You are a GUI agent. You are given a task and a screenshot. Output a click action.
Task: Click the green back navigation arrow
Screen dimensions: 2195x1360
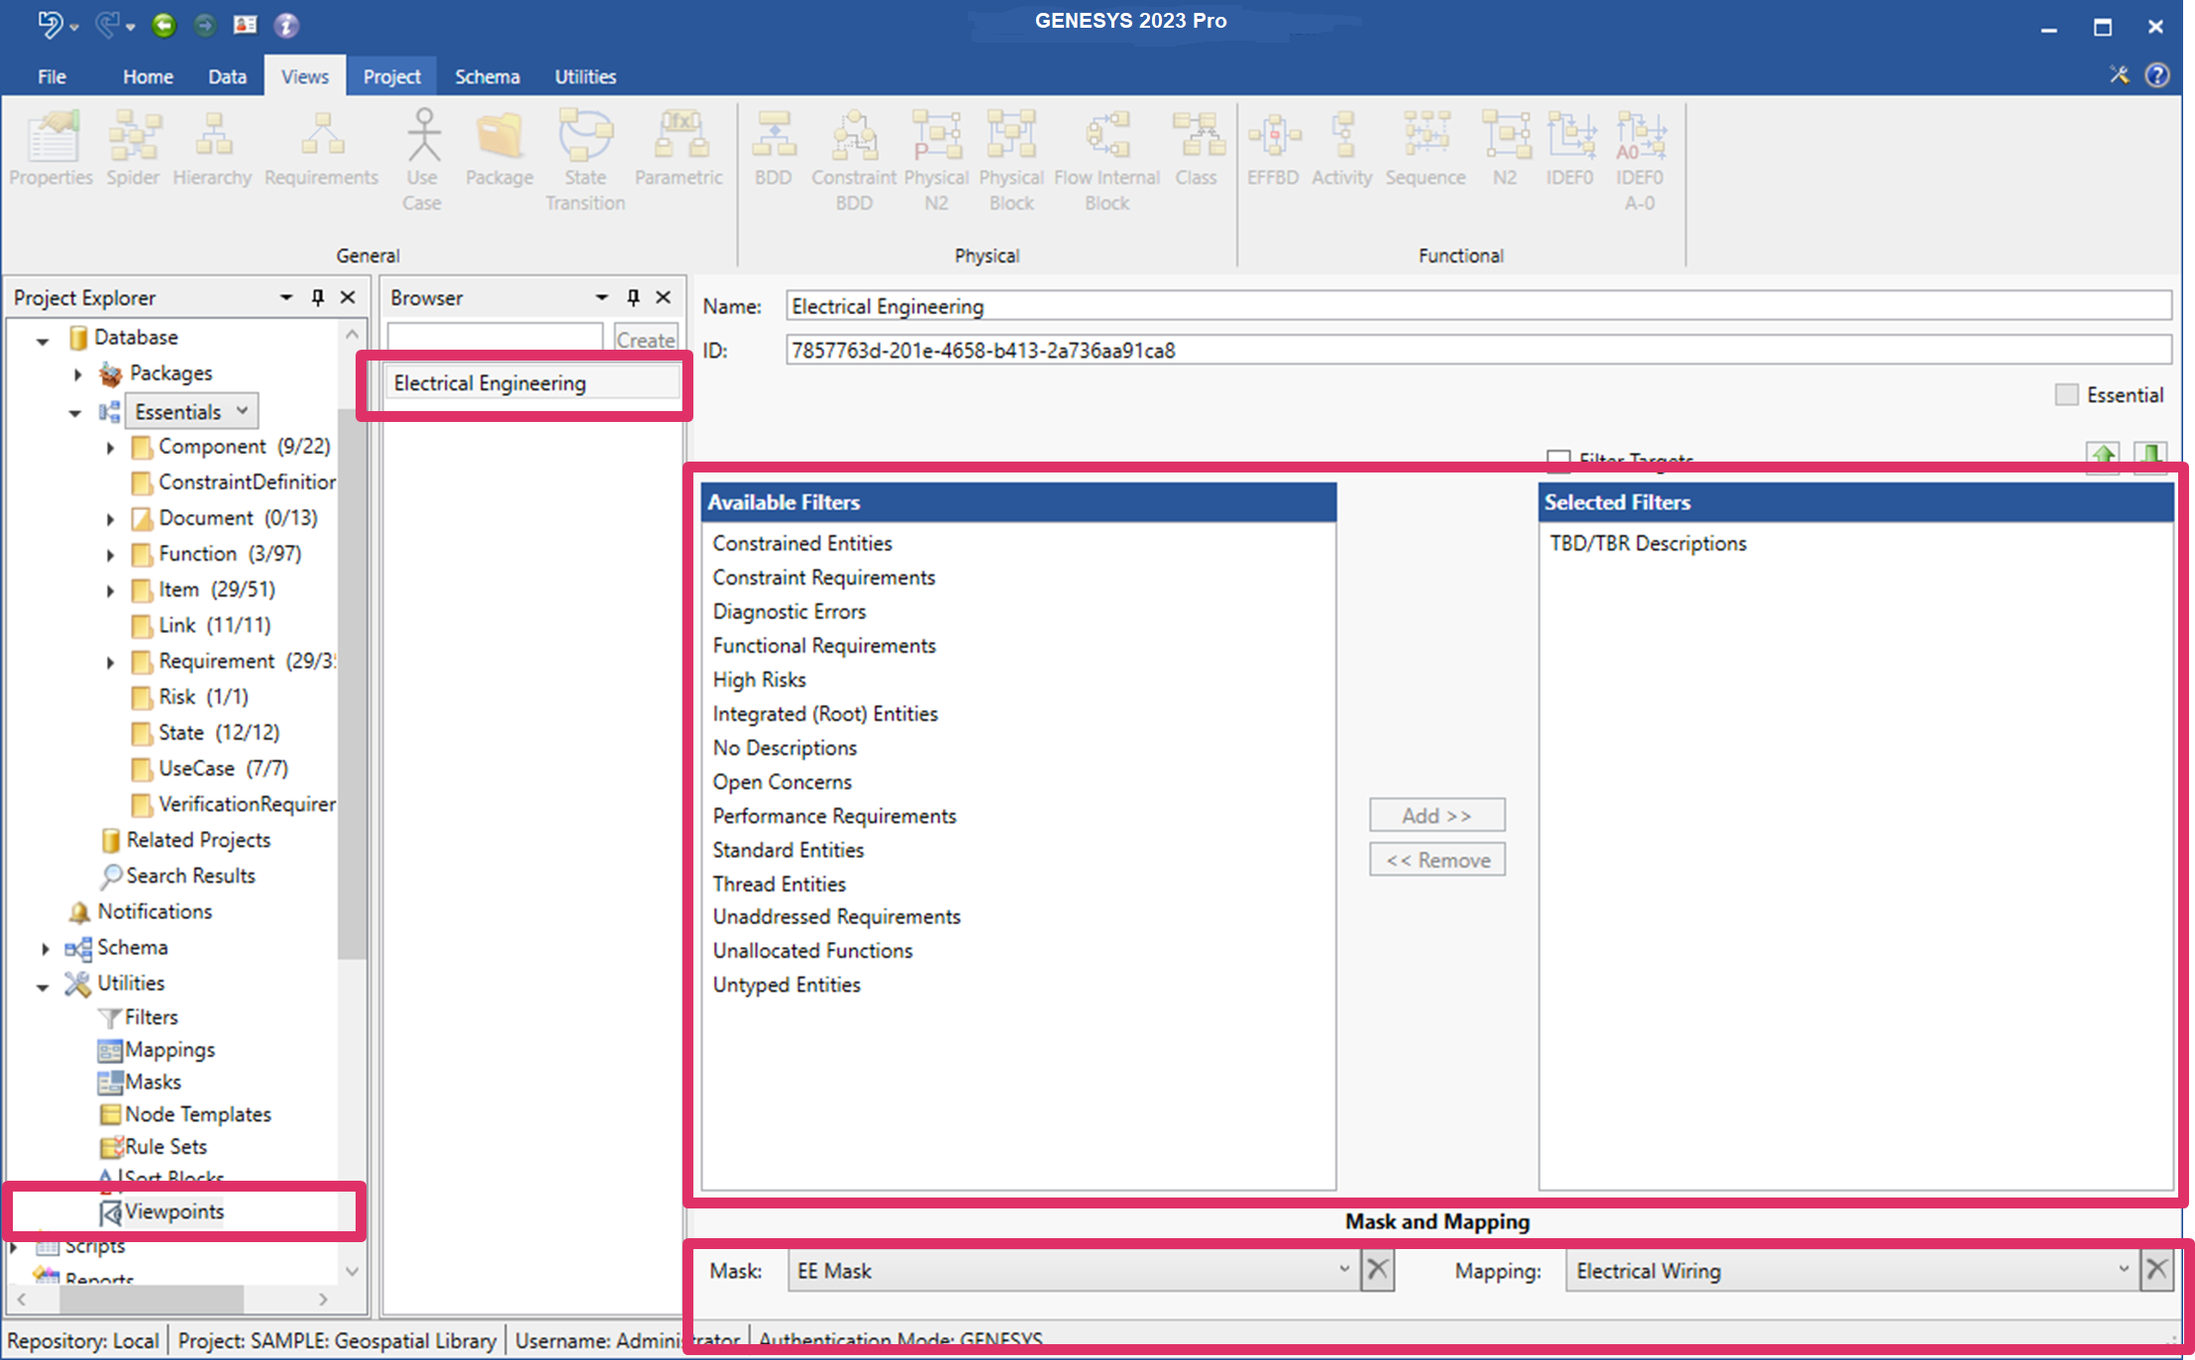coord(164,25)
